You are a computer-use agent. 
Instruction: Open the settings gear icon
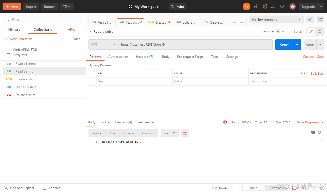pyautogui.click(x=265, y=6)
